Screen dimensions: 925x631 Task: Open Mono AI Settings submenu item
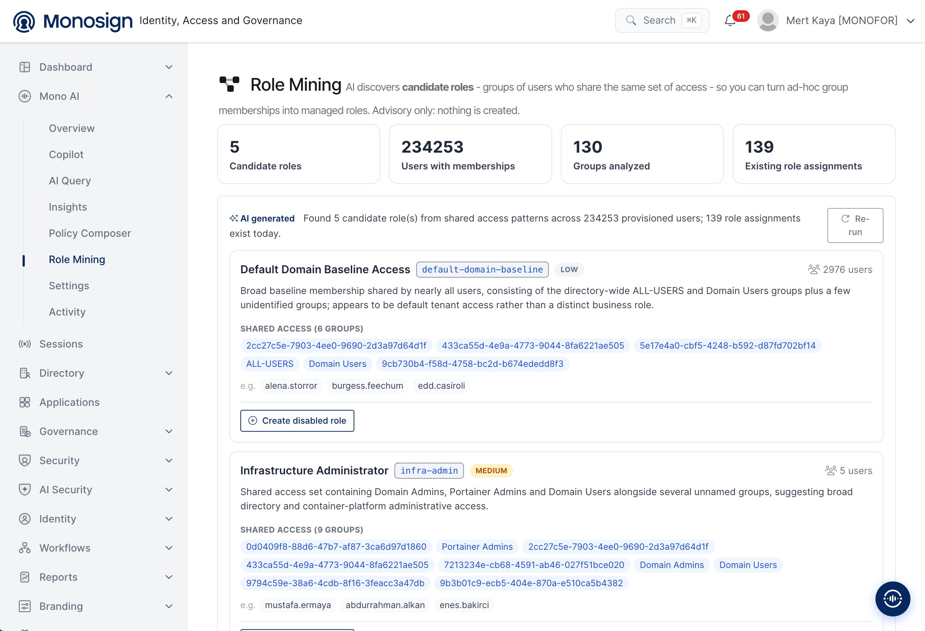tap(69, 285)
